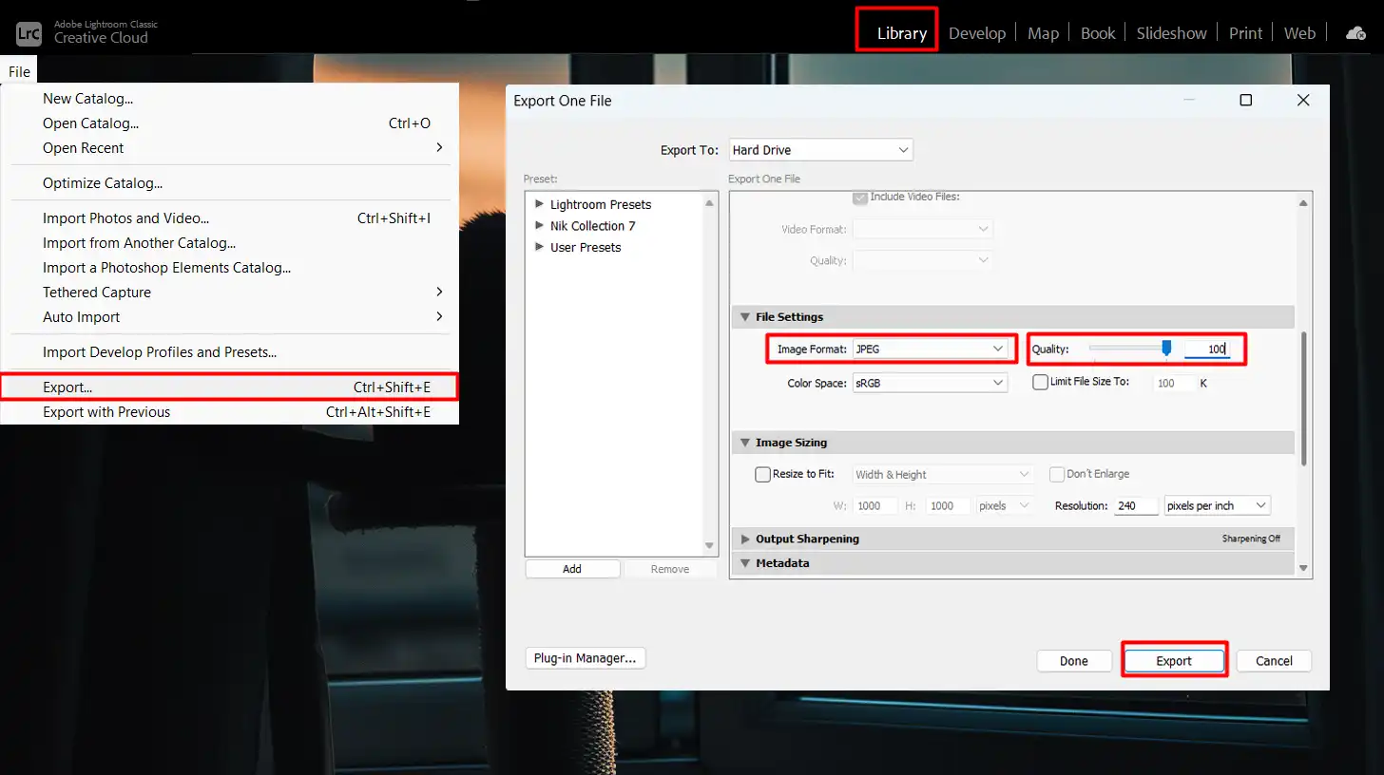The width and height of the screenshot is (1384, 775).
Task: Collapse the Image Sizing section
Action: point(745,443)
